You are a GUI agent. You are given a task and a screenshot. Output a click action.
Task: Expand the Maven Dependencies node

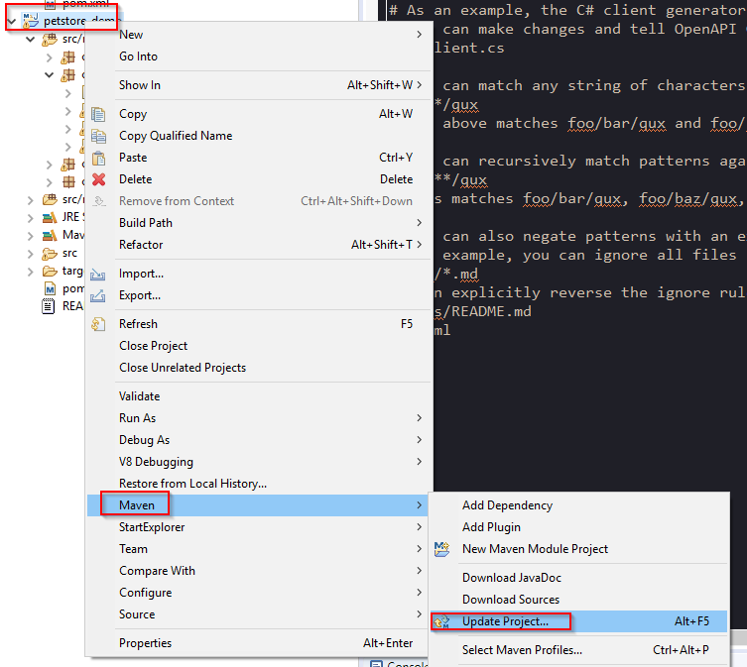click(31, 236)
